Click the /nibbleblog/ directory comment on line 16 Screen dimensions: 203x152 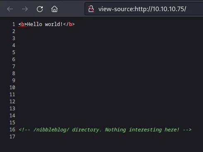tap(105, 130)
